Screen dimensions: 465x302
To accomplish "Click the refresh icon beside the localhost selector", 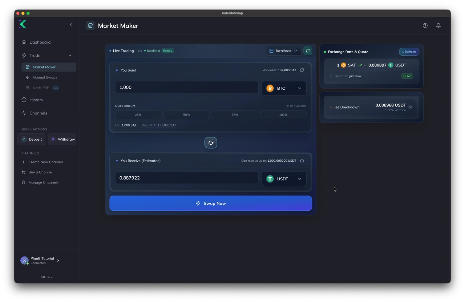I will click(307, 51).
